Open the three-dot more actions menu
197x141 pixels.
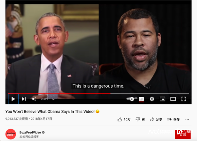187,119
